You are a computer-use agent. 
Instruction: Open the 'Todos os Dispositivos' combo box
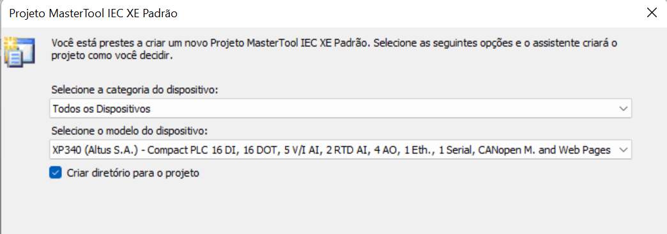[341, 109]
